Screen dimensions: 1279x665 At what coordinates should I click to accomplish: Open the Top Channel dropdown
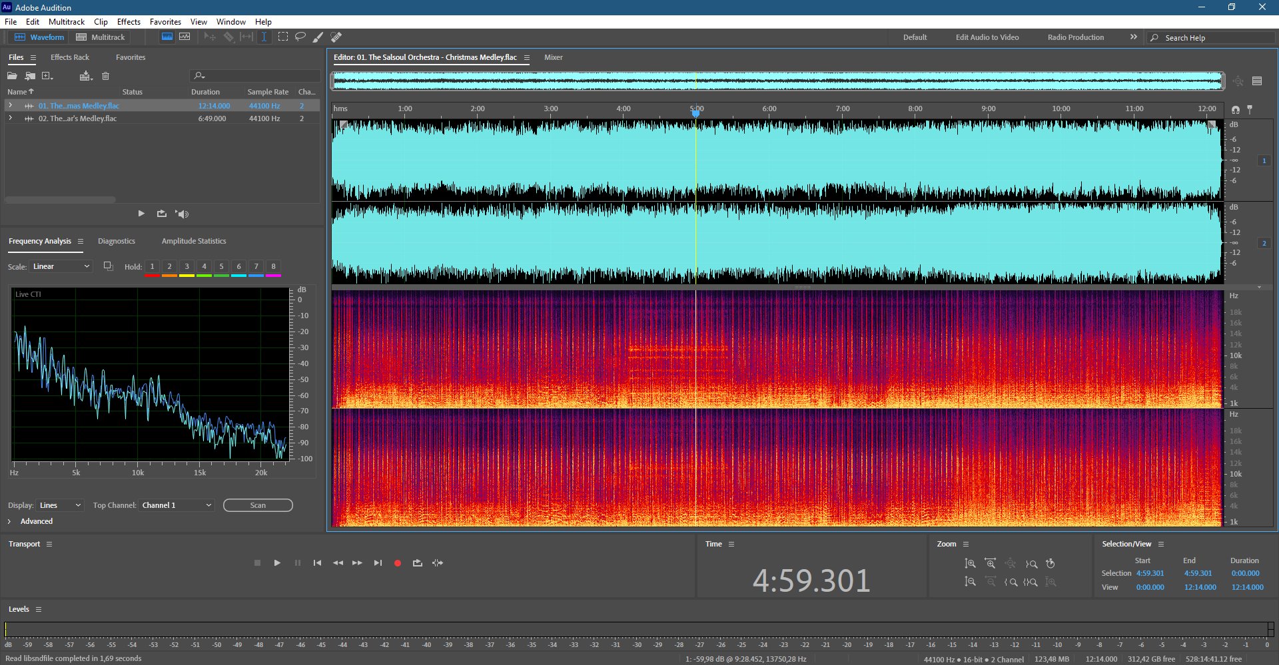(177, 505)
